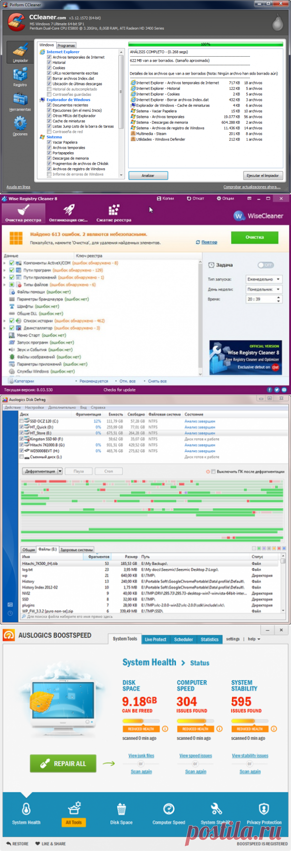Uncheck Archivos temporales de Internet
The width and height of the screenshot is (291, 851).
pos(49,57)
